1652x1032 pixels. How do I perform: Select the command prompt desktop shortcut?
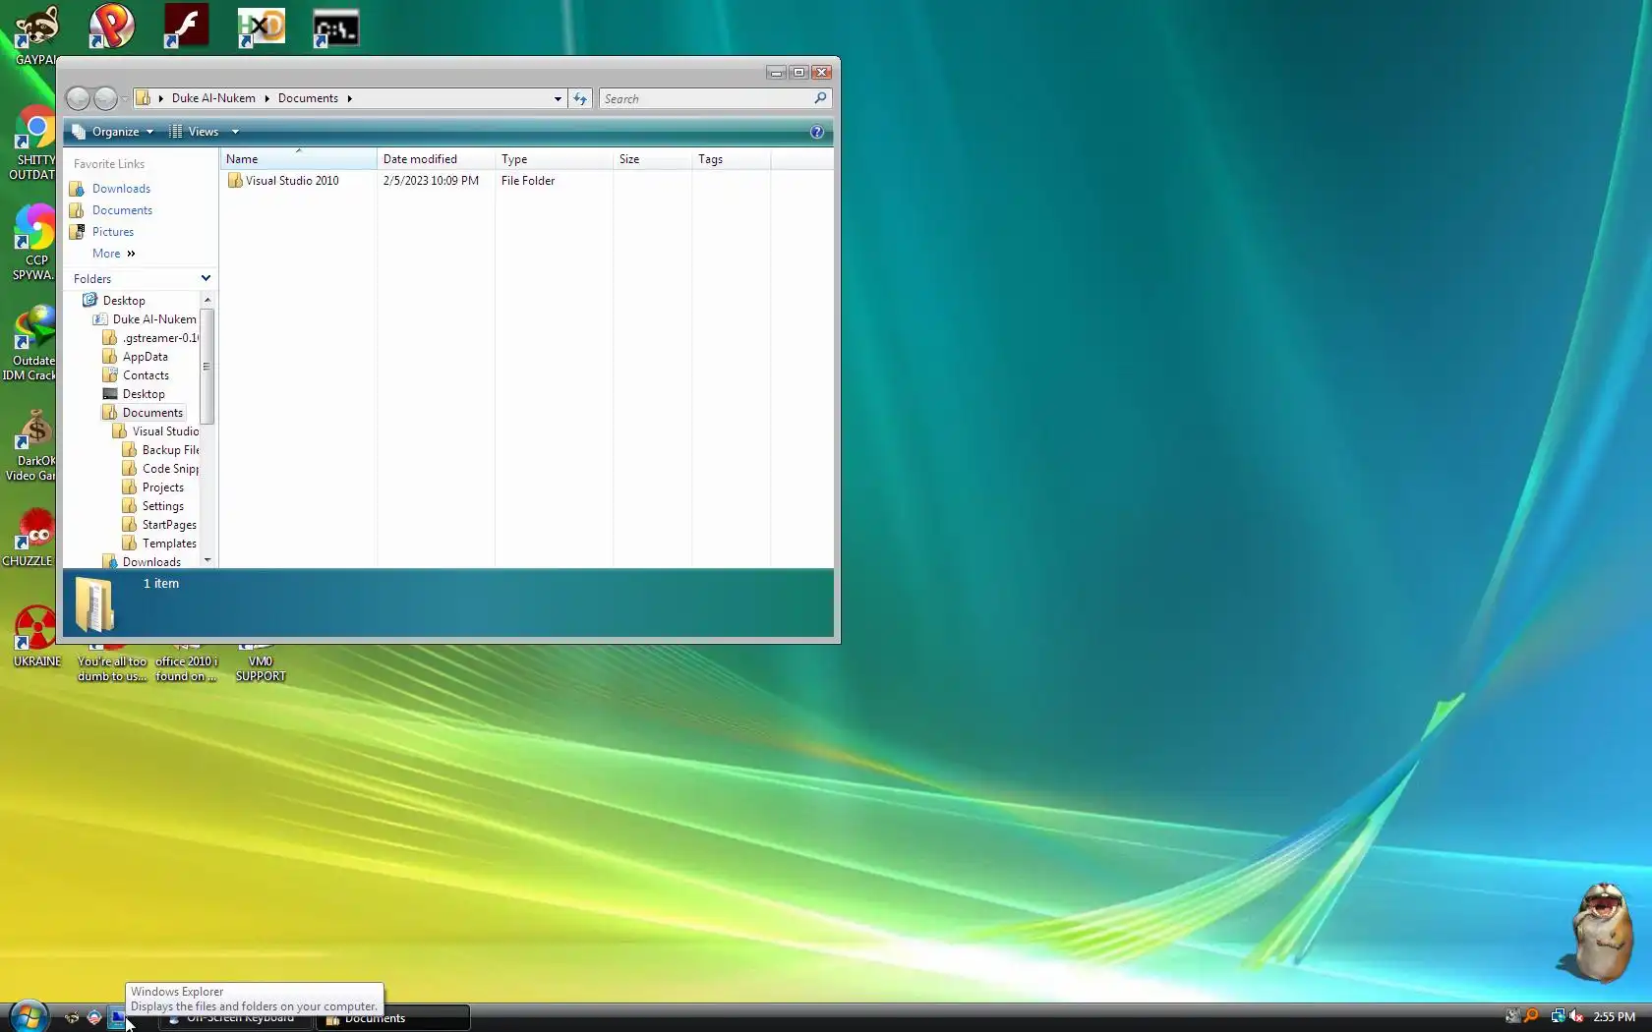pos(335,28)
